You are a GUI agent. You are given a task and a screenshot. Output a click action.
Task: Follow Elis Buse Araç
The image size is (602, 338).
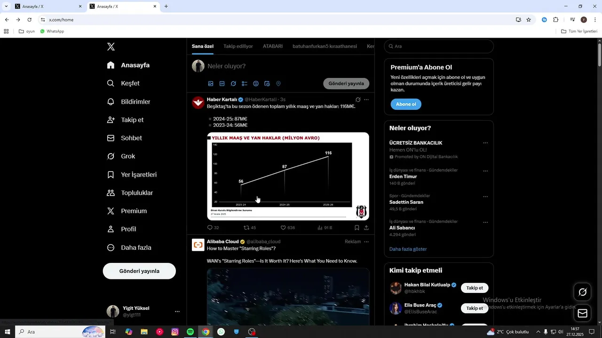click(475, 308)
